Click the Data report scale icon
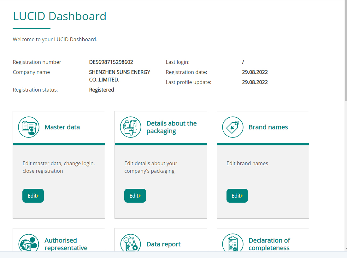 coord(131,244)
